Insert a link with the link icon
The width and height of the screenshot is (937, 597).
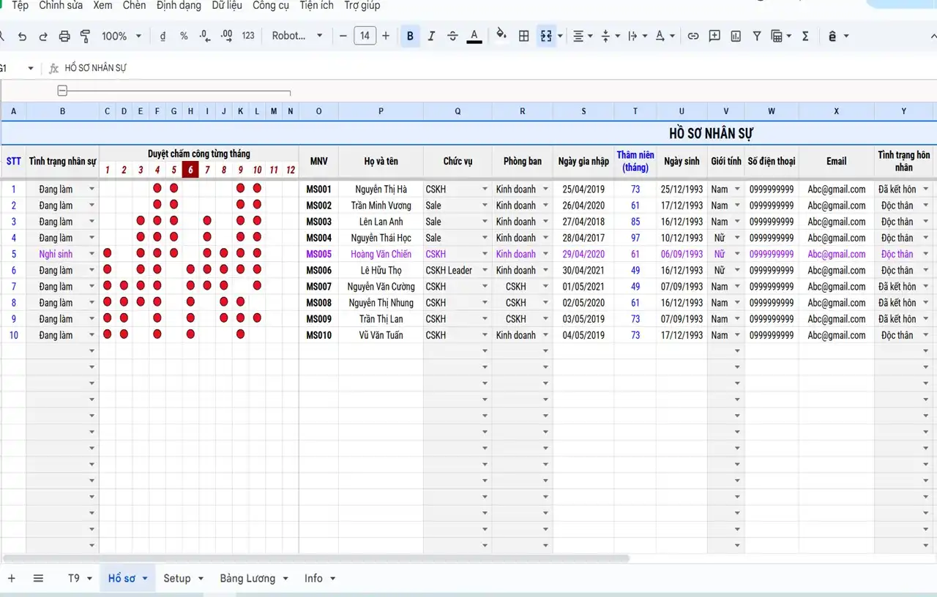click(693, 36)
